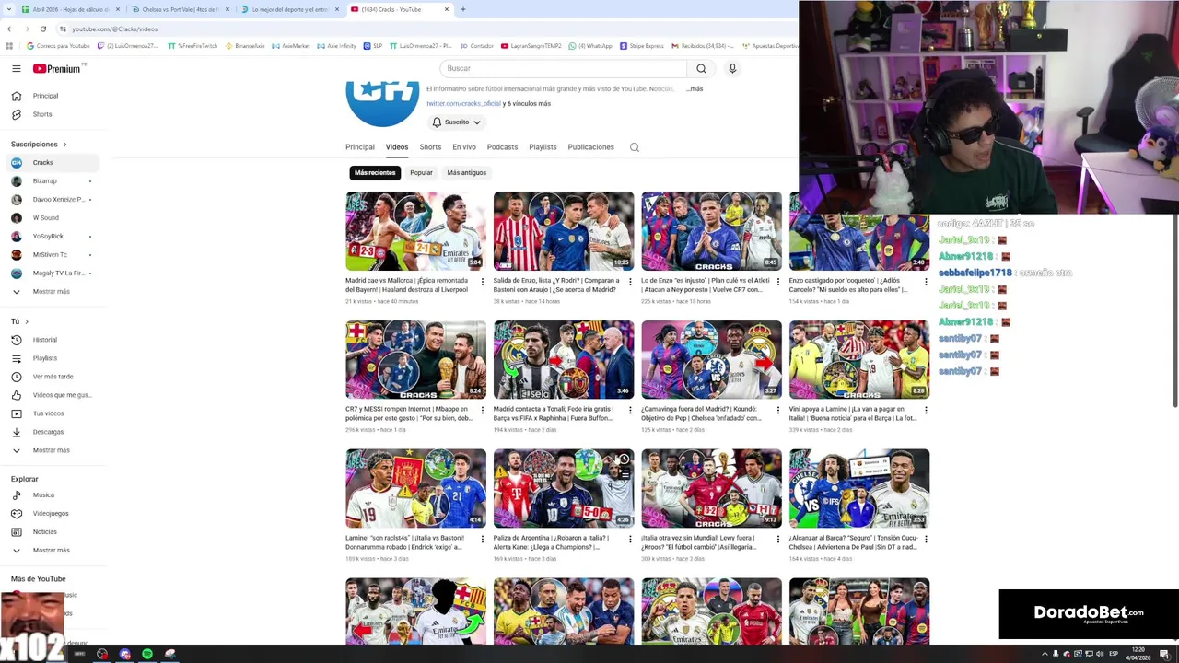
Task: Open Shorts in the left sidebar
Action: tap(42, 114)
